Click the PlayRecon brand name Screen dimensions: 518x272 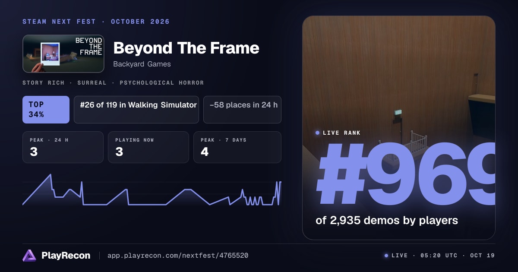(x=66, y=256)
